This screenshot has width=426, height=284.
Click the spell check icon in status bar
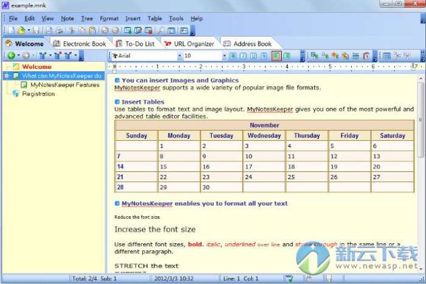point(291,279)
